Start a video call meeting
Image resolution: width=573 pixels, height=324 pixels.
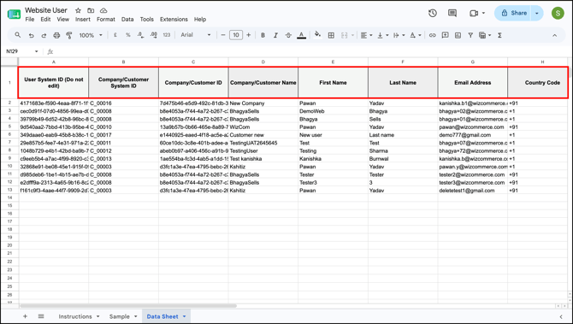477,13
